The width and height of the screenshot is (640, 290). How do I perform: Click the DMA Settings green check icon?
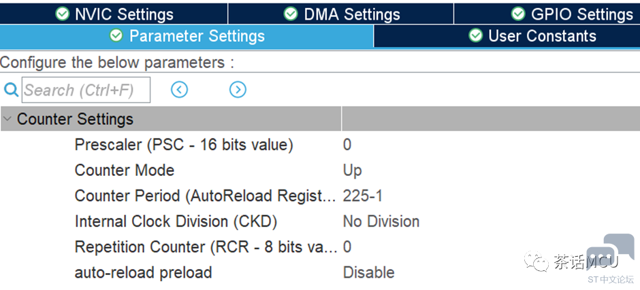pos(291,14)
